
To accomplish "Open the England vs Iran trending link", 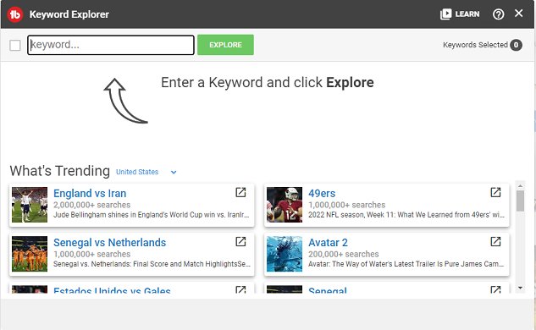I will 90,194.
